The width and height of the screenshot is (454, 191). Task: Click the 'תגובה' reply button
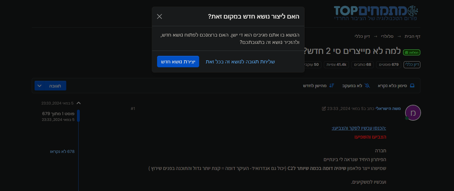tap(55, 86)
